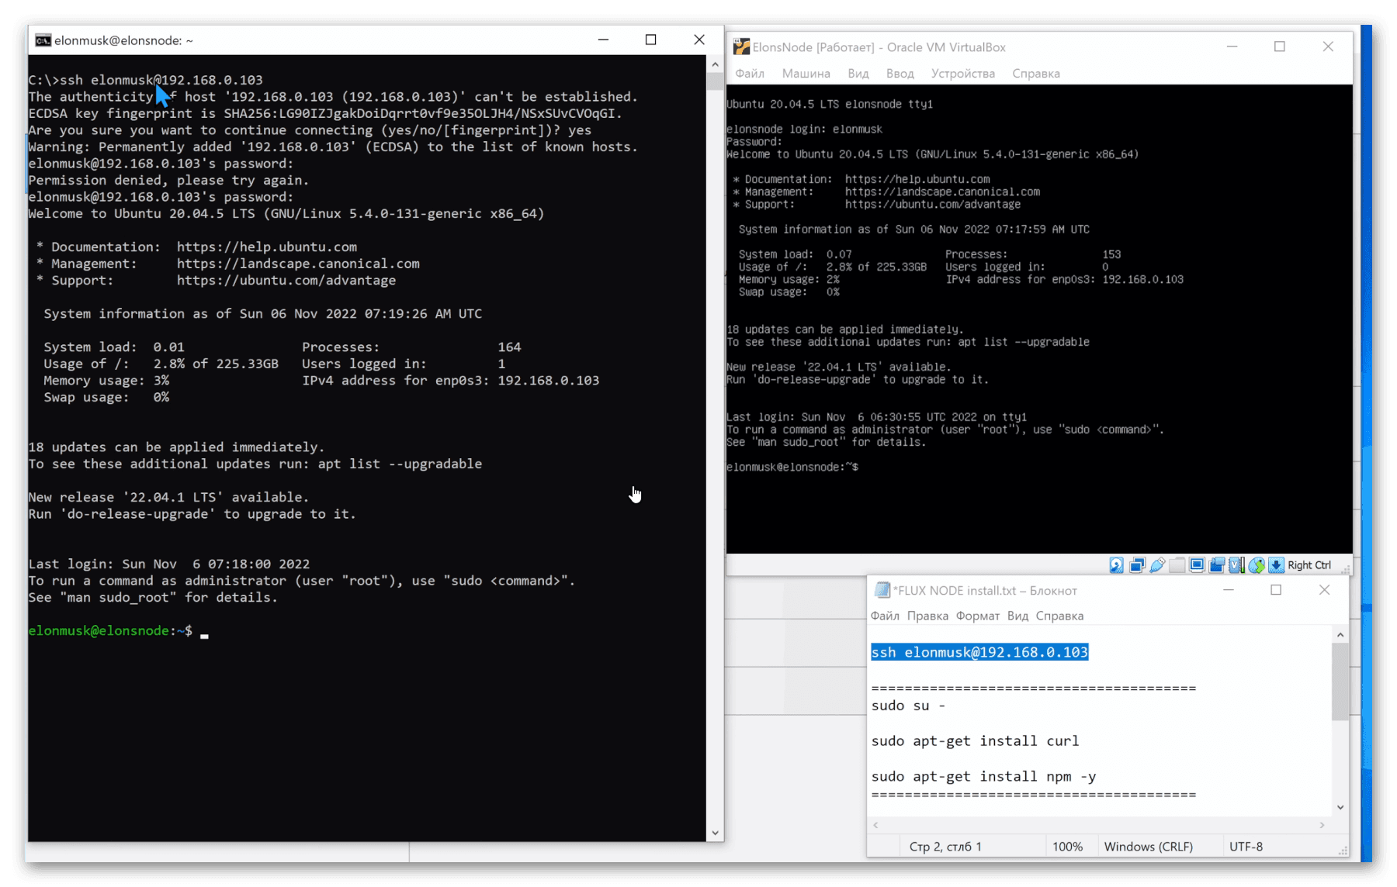This screenshot has height=887, width=1397.
Task: Click the 'sudo apt-get install curl' line in Notepad
Action: 975,740
